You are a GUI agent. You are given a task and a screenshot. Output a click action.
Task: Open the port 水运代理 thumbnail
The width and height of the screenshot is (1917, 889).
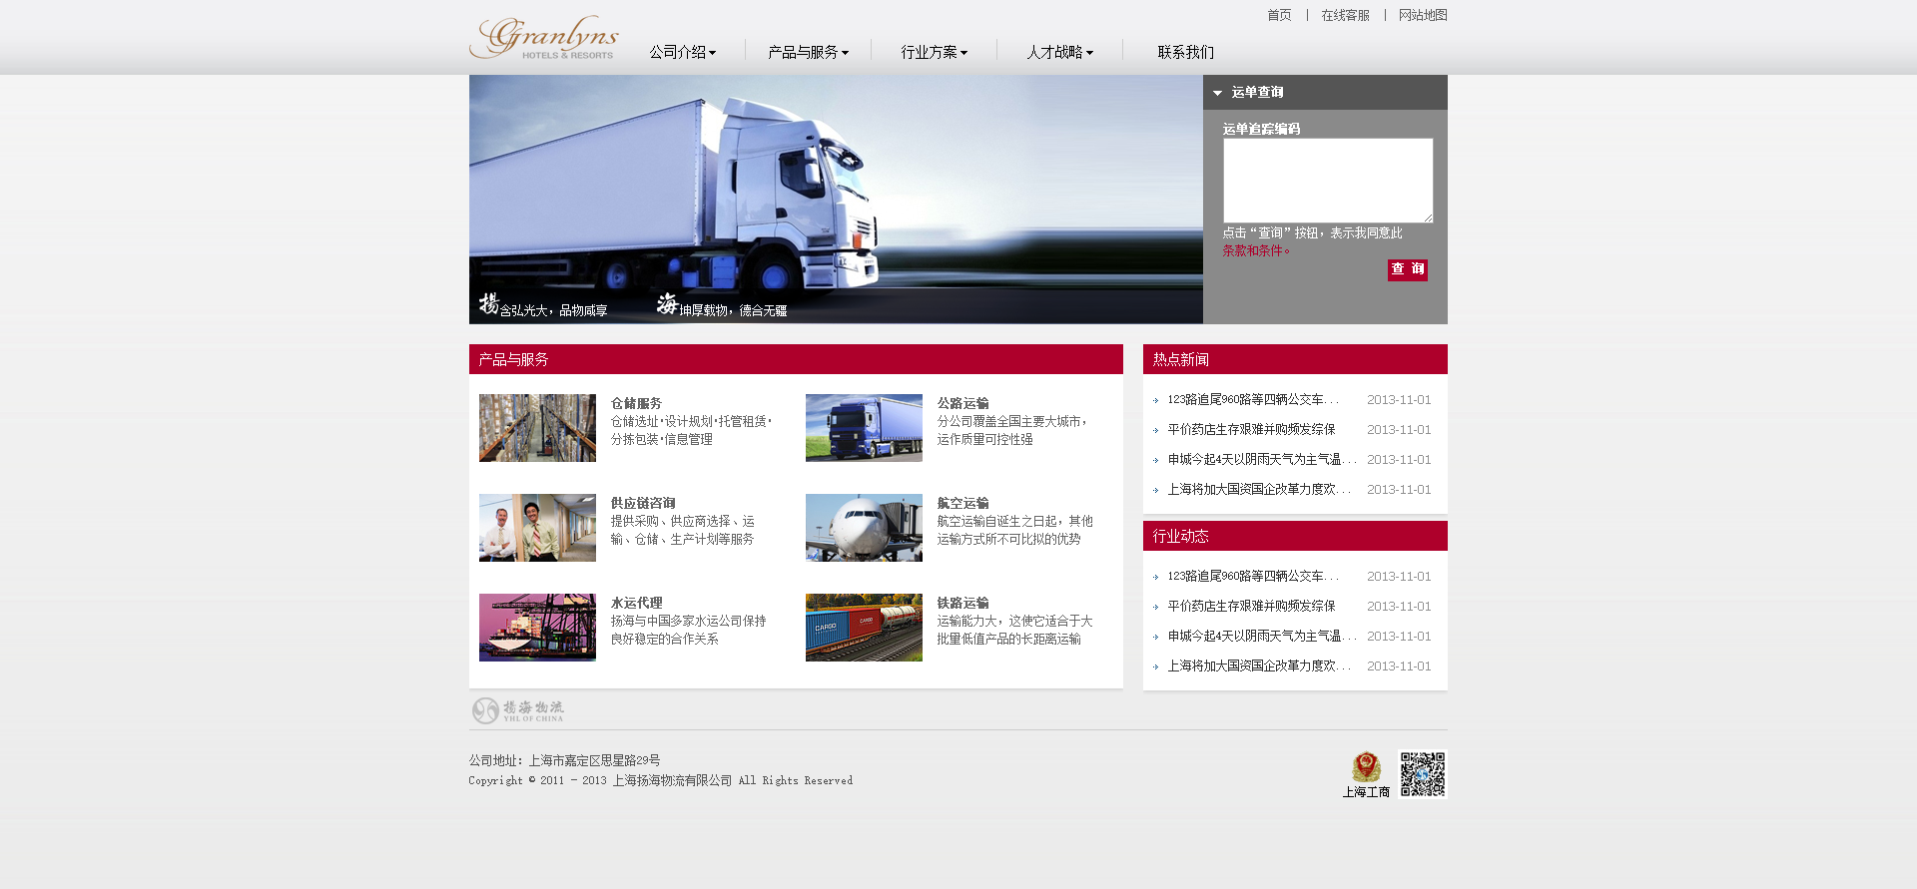click(537, 628)
